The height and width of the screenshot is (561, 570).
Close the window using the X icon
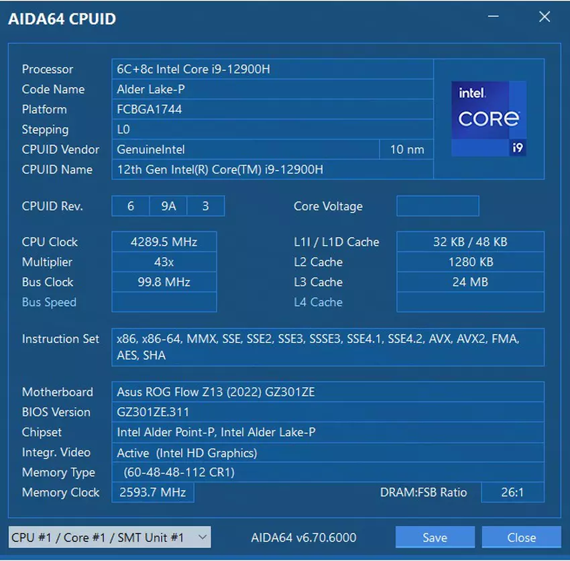(x=545, y=18)
